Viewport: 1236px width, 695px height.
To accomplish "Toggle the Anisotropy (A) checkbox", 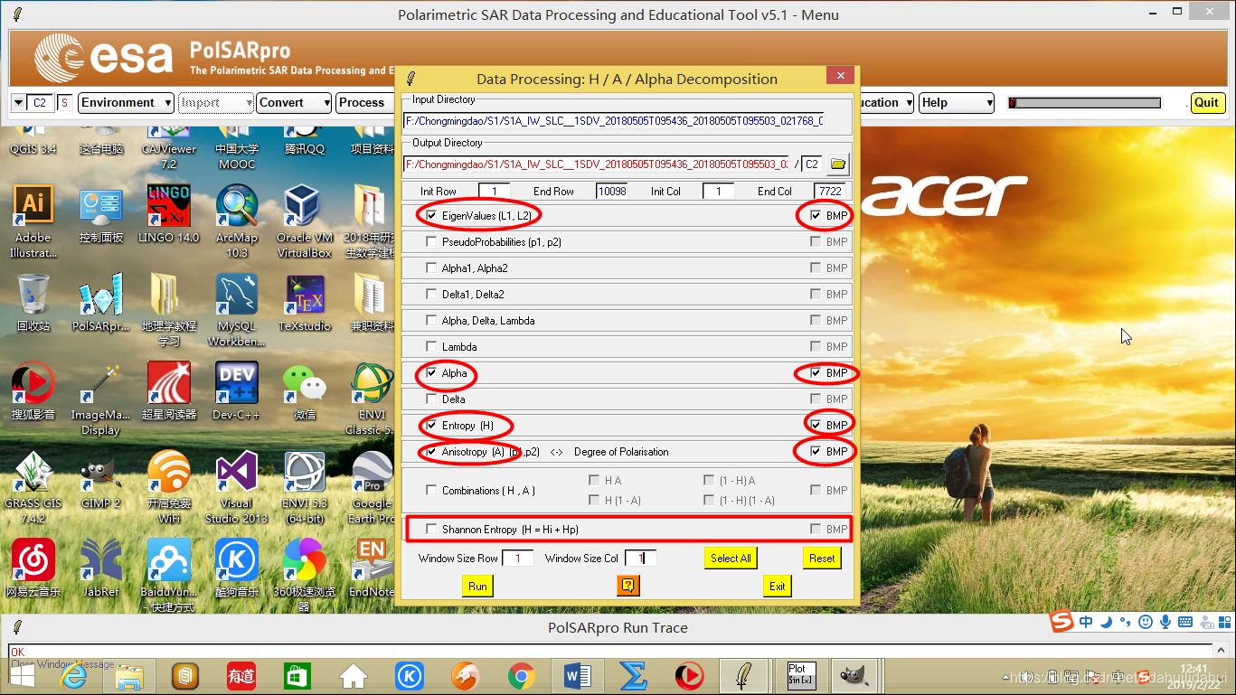I will [432, 452].
